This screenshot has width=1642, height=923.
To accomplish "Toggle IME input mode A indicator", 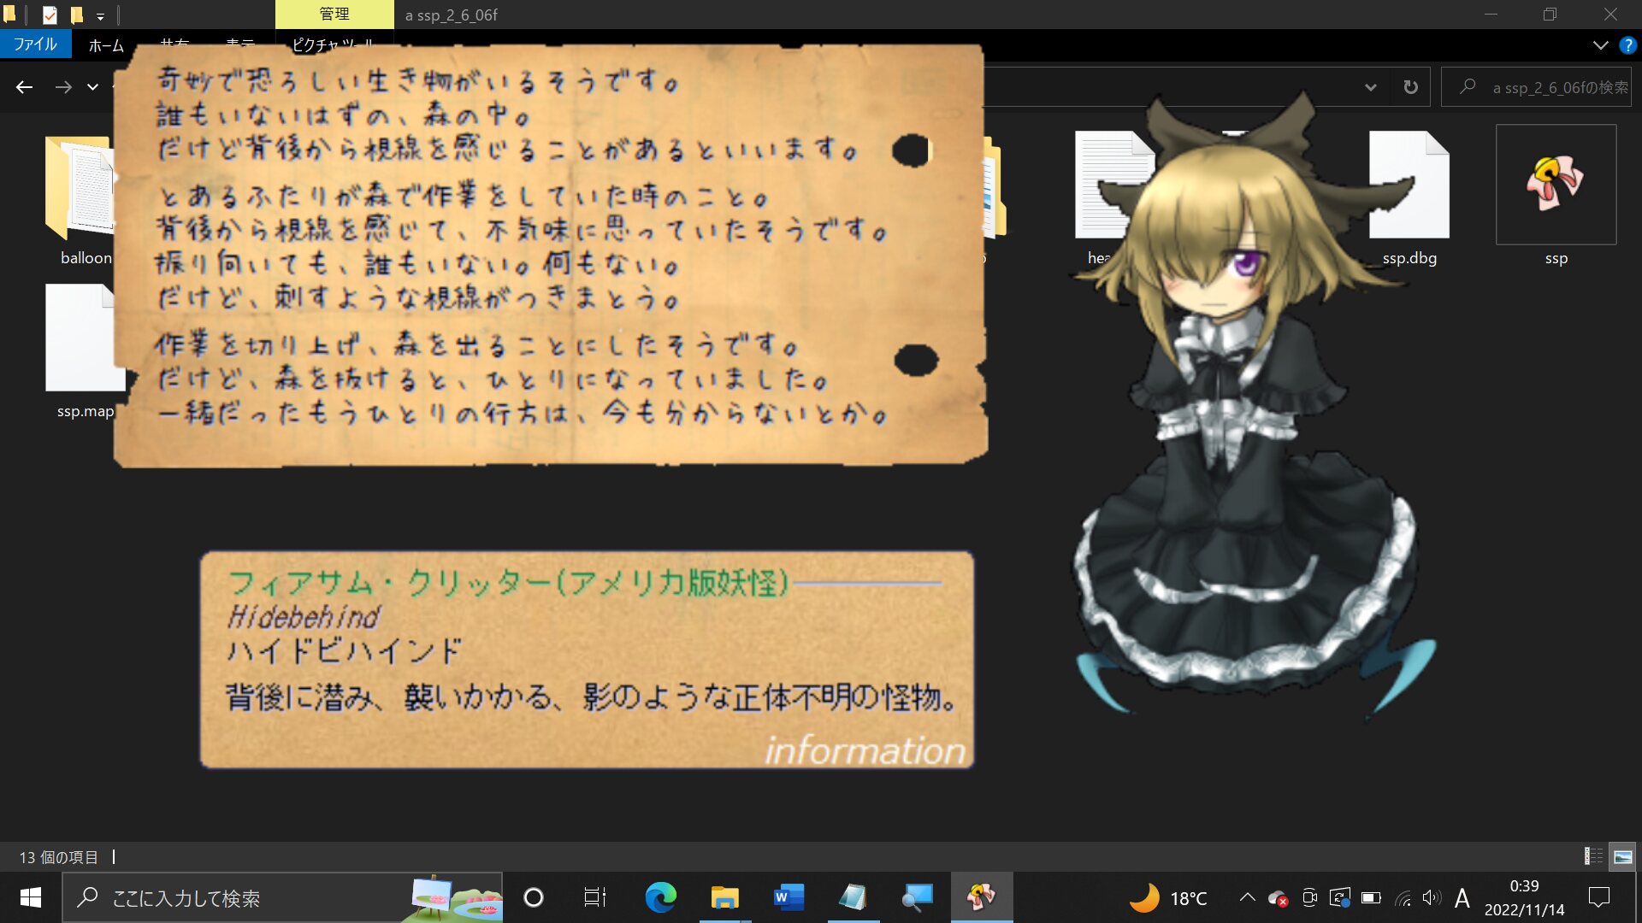I will click(1462, 897).
